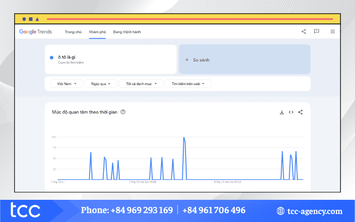Click the share icon in top header

(x=304, y=32)
